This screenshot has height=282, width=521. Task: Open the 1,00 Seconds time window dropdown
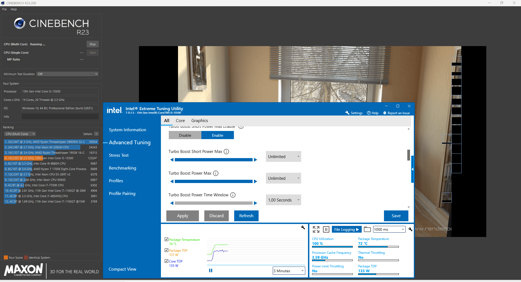pos(284,200)
